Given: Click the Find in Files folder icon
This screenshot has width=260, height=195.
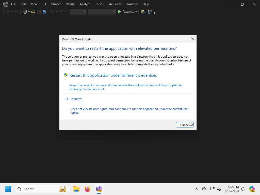Looking at the screenshot, I should (x=142, y=12).
